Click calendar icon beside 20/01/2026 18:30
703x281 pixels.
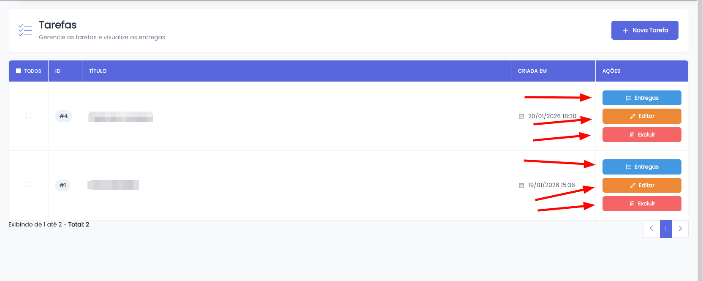521,116
